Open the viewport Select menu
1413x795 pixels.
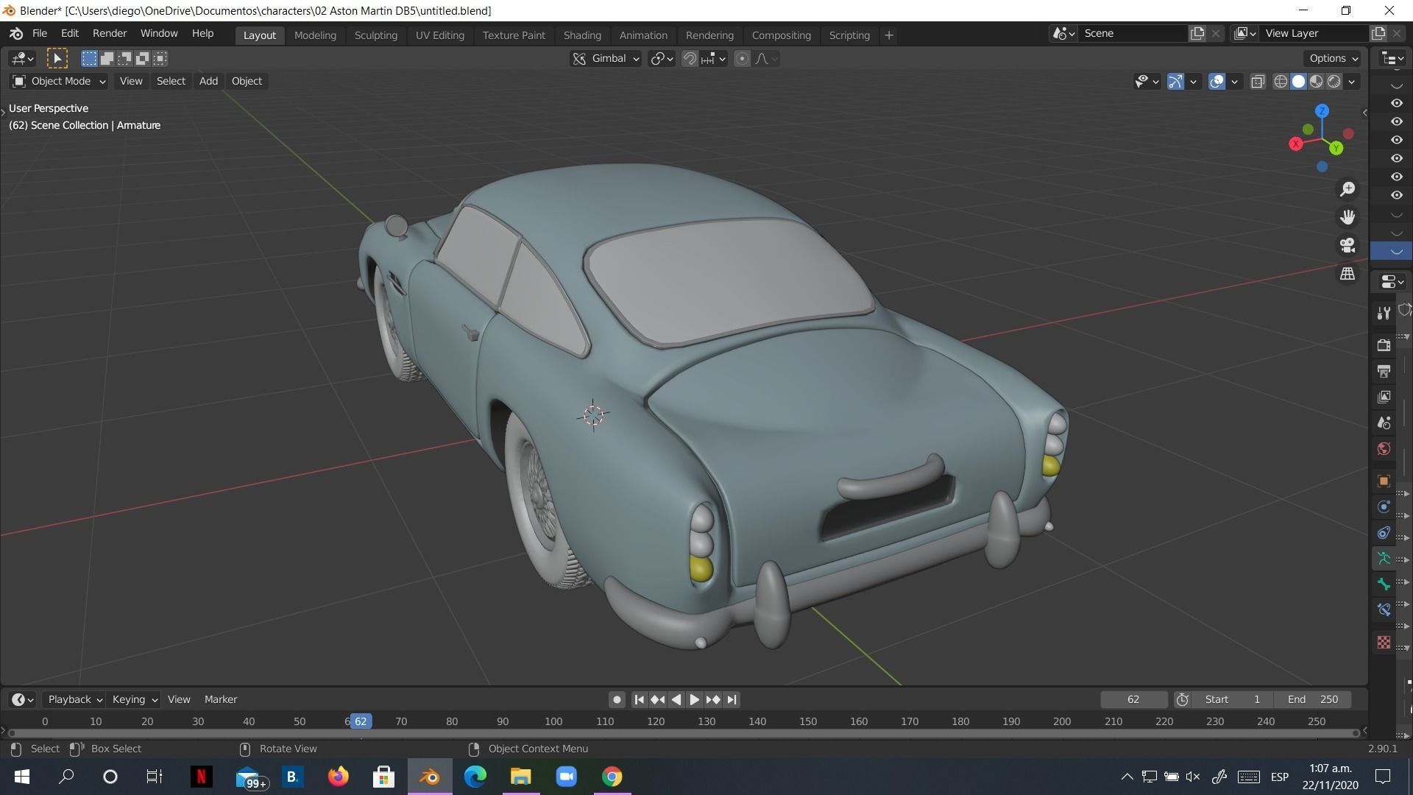[171, 81]
